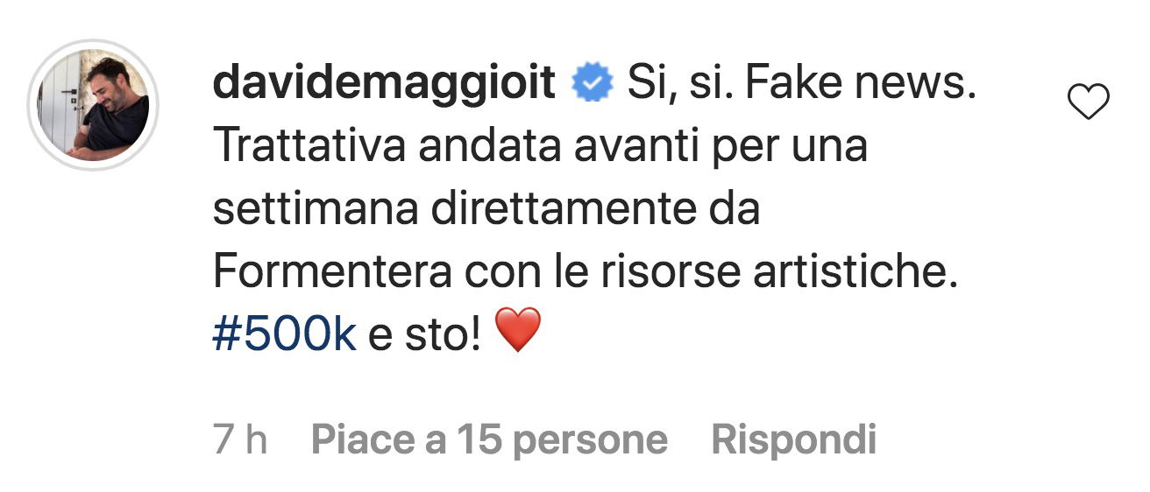The width and height of the screenshot is (1150, 492).
Task: Click the blue verified badge
Action: click(593, 83)
